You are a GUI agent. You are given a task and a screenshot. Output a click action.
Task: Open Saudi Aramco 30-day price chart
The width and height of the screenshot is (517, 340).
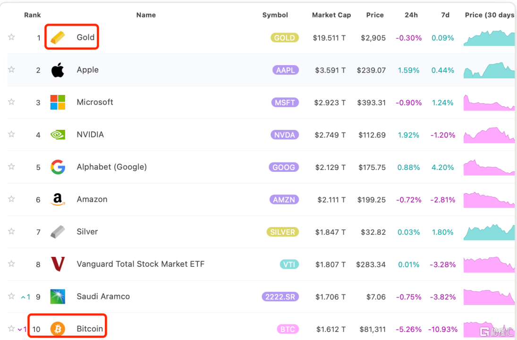pyautogui.click(x=489, y=297)
